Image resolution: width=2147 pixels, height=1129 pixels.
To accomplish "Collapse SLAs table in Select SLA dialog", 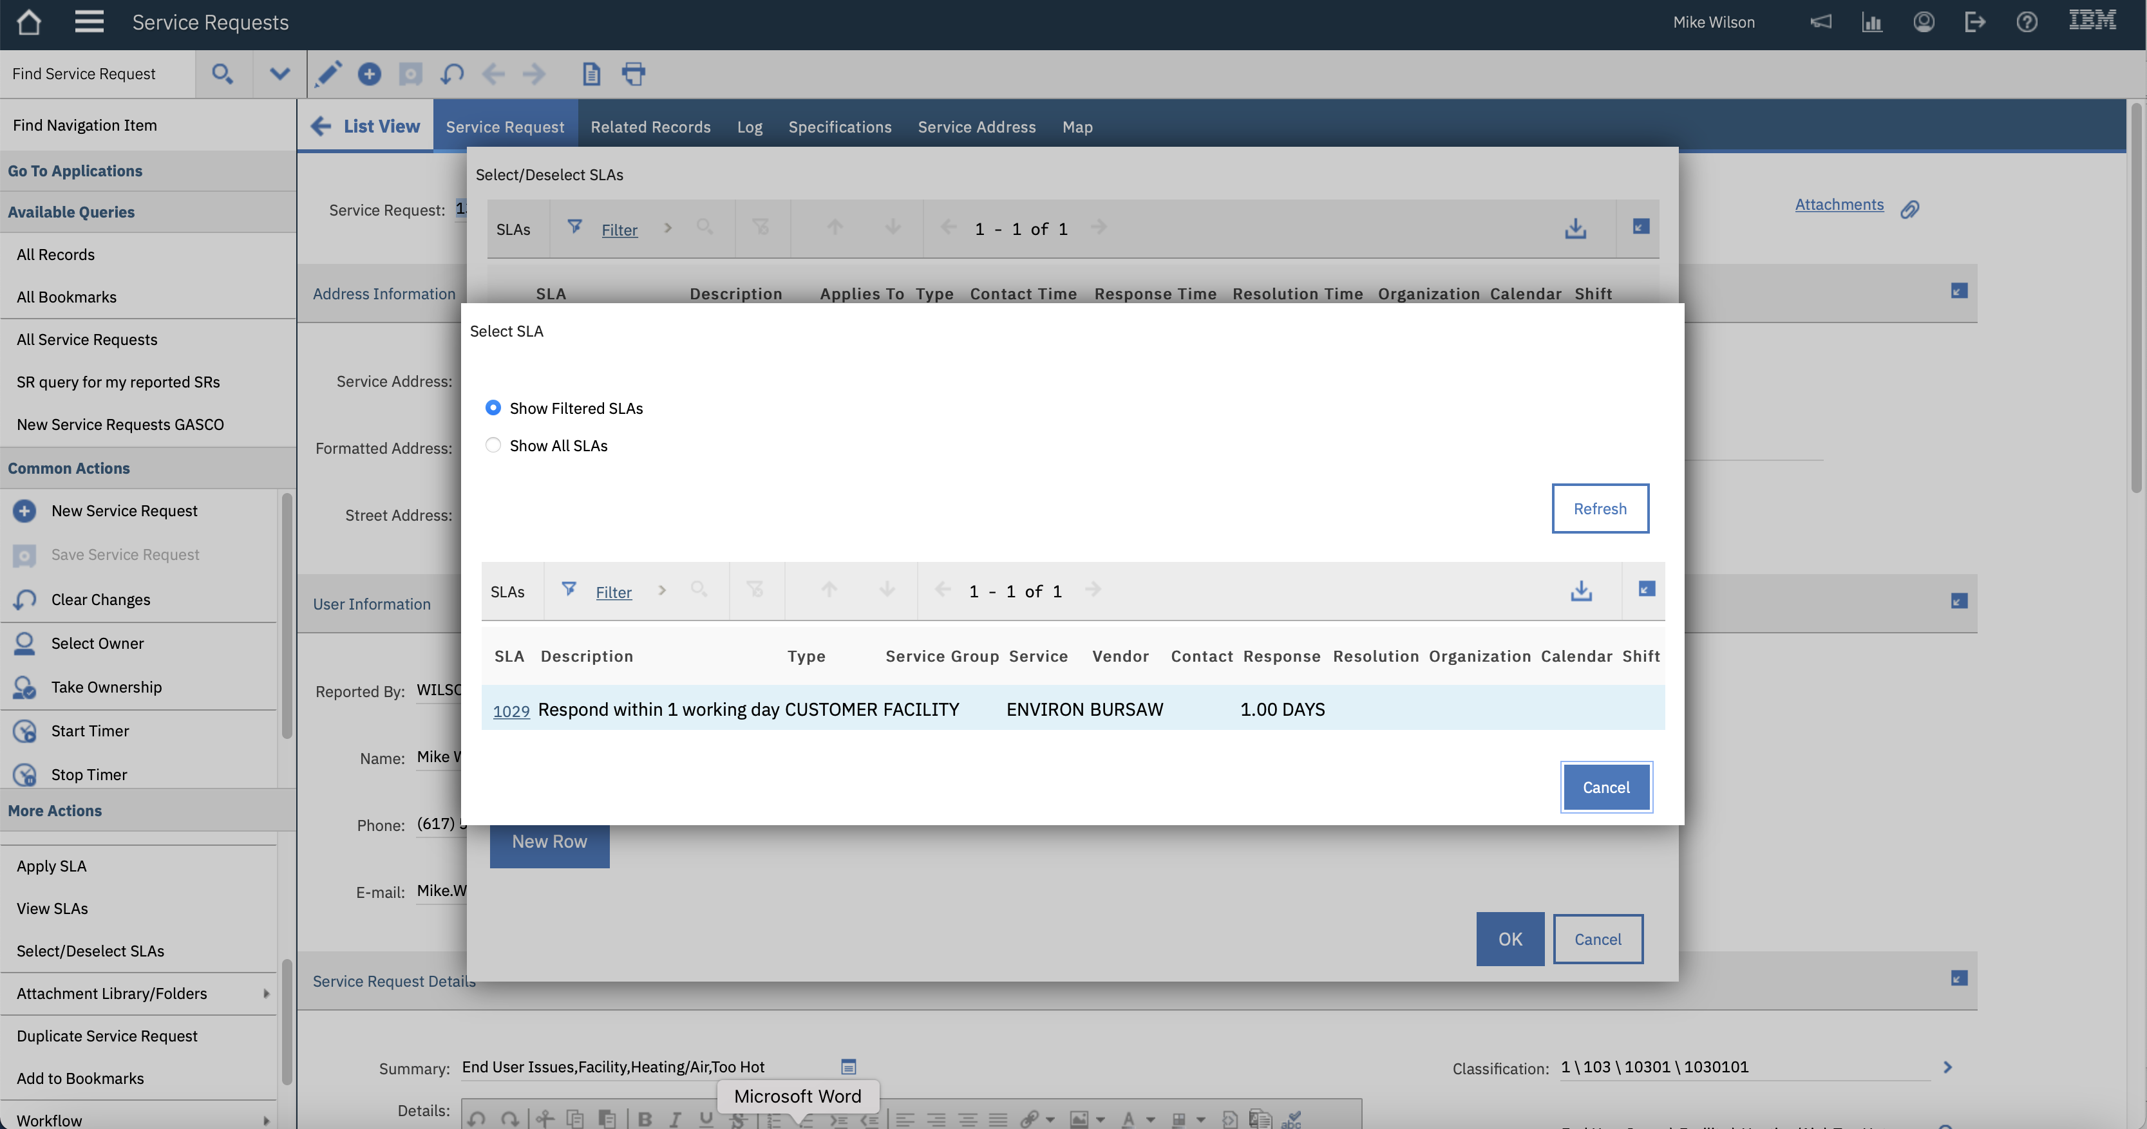I will (1646, 589).
